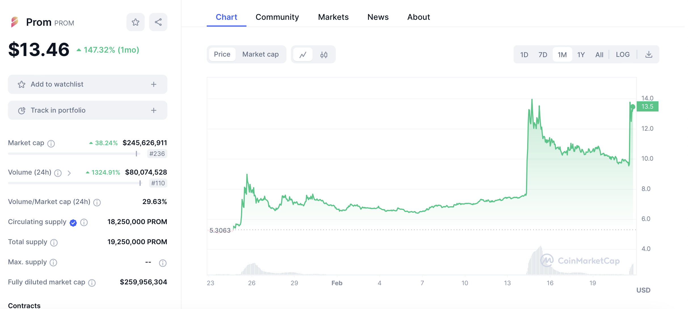Image resolution: width=688 pixels, height=309 pixels.
Task: Click the star favorite icon beside Prom
Action: point(135,22)
